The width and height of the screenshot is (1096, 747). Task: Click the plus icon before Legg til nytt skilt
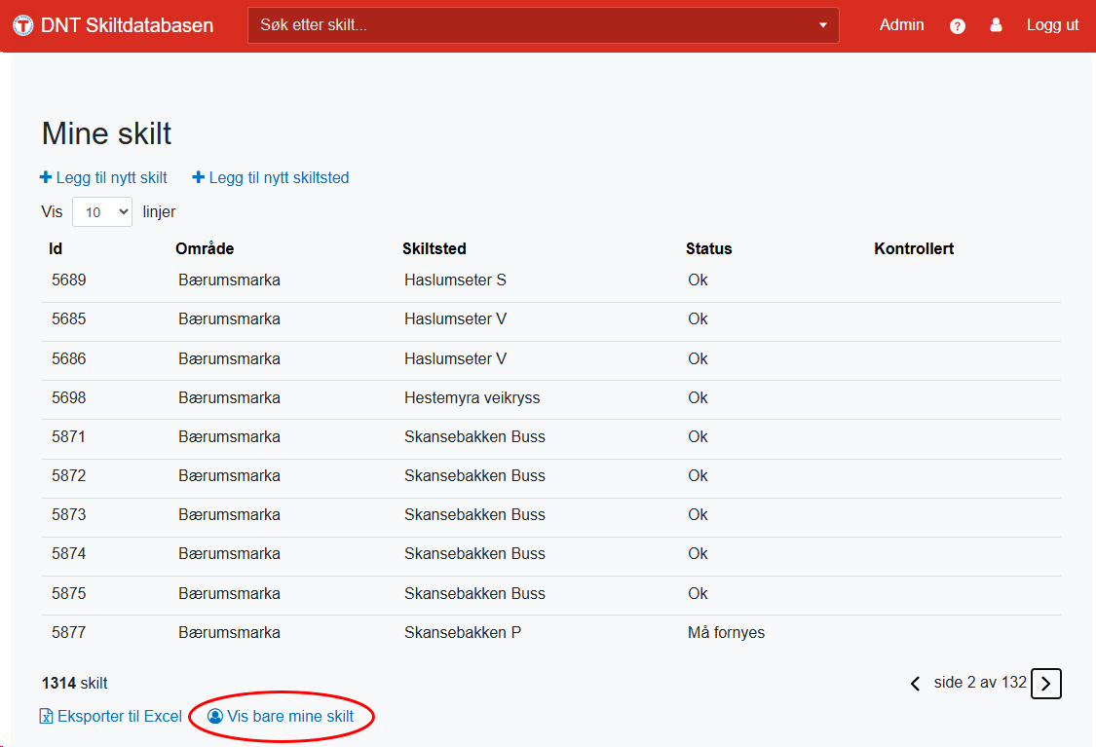coord(45,177)
